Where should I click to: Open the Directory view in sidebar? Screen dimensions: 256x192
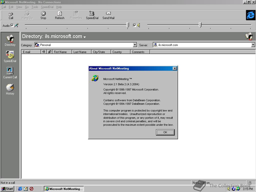(x=10, y=40)
